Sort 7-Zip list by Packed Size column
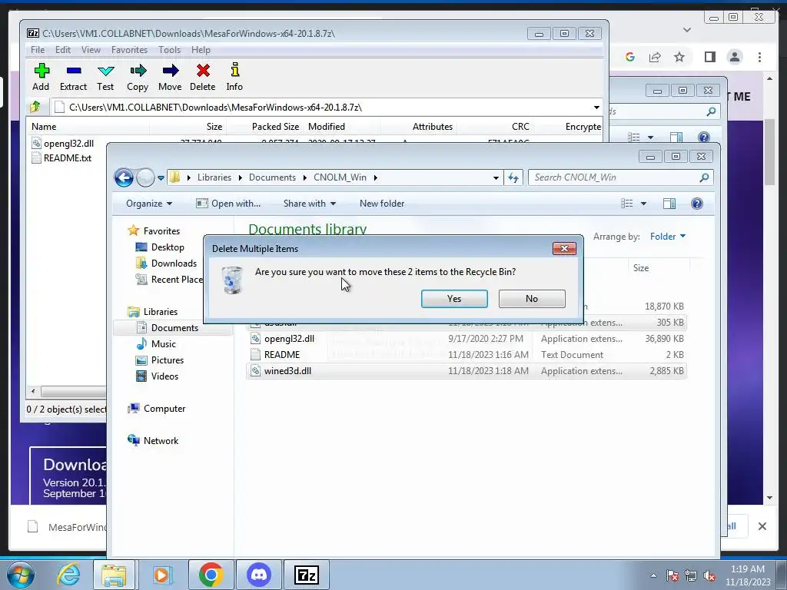 [265, 127]
